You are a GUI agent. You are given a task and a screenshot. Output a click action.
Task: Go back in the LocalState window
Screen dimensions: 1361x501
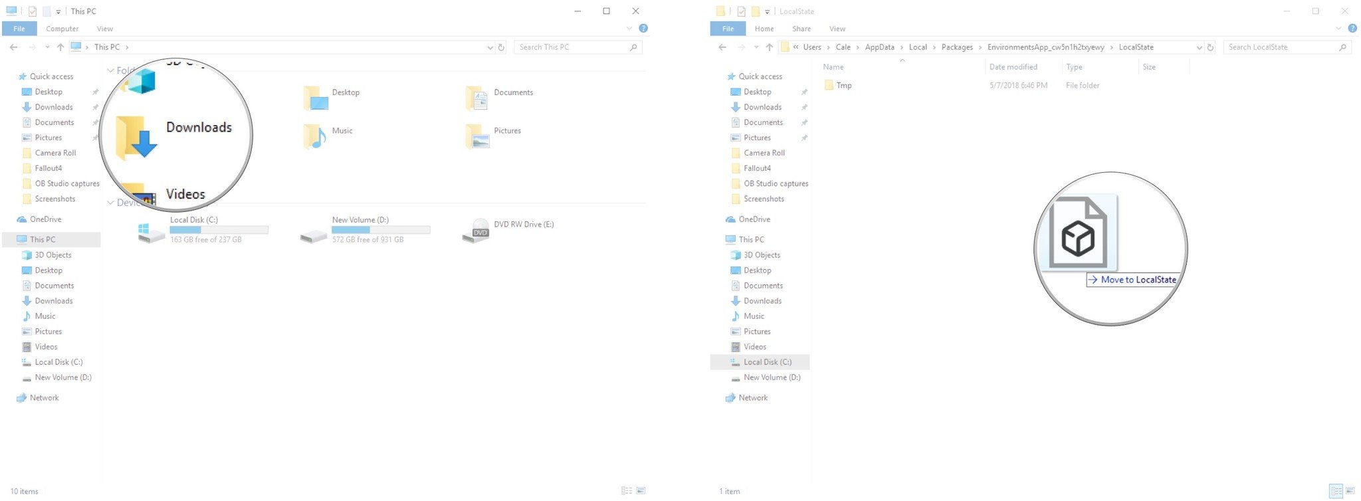[722, 47]
